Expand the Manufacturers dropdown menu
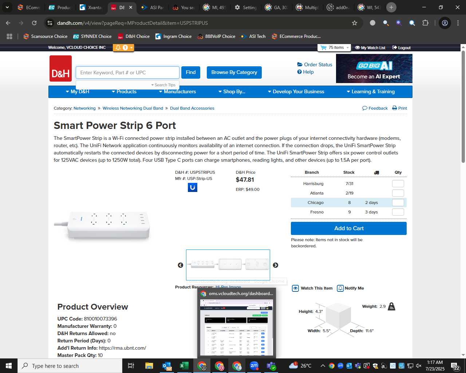 click(177, 91)
